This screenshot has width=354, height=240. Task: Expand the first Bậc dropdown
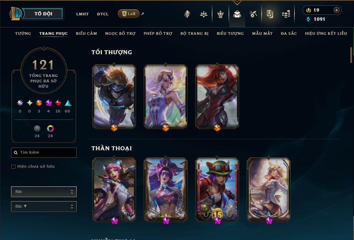44,192
